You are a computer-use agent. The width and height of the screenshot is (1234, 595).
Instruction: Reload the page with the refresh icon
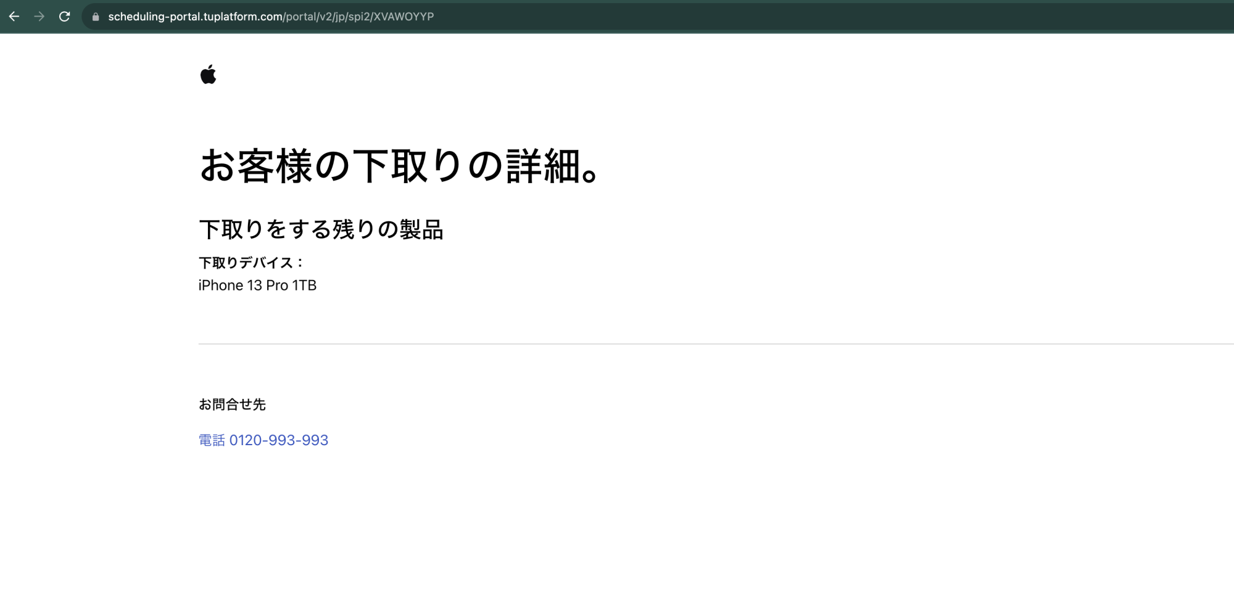(x=65, y=17)
